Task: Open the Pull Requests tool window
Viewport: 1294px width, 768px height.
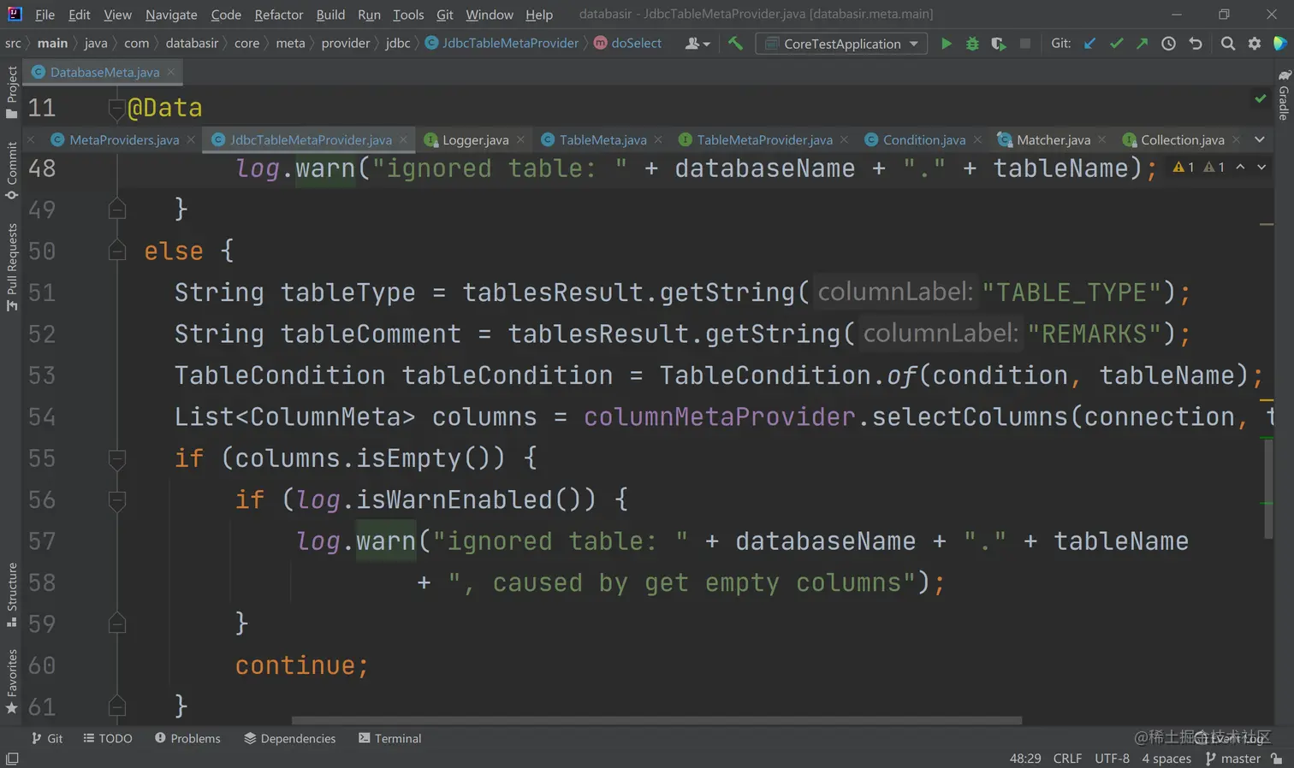Action: 11,267
